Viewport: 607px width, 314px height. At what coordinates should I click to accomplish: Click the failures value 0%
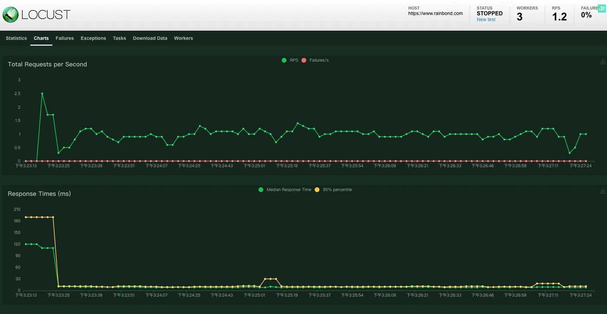point(586,15)
